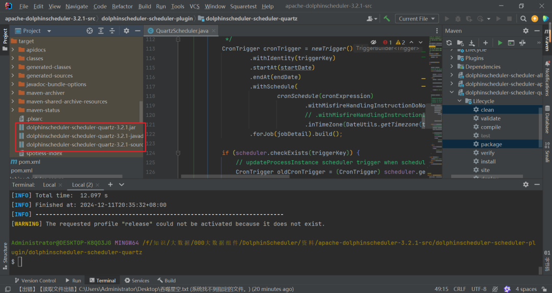This screenshot has width=552, height=293.
Task: Click the Maven download sources icon
Action: tap(472, 43)
